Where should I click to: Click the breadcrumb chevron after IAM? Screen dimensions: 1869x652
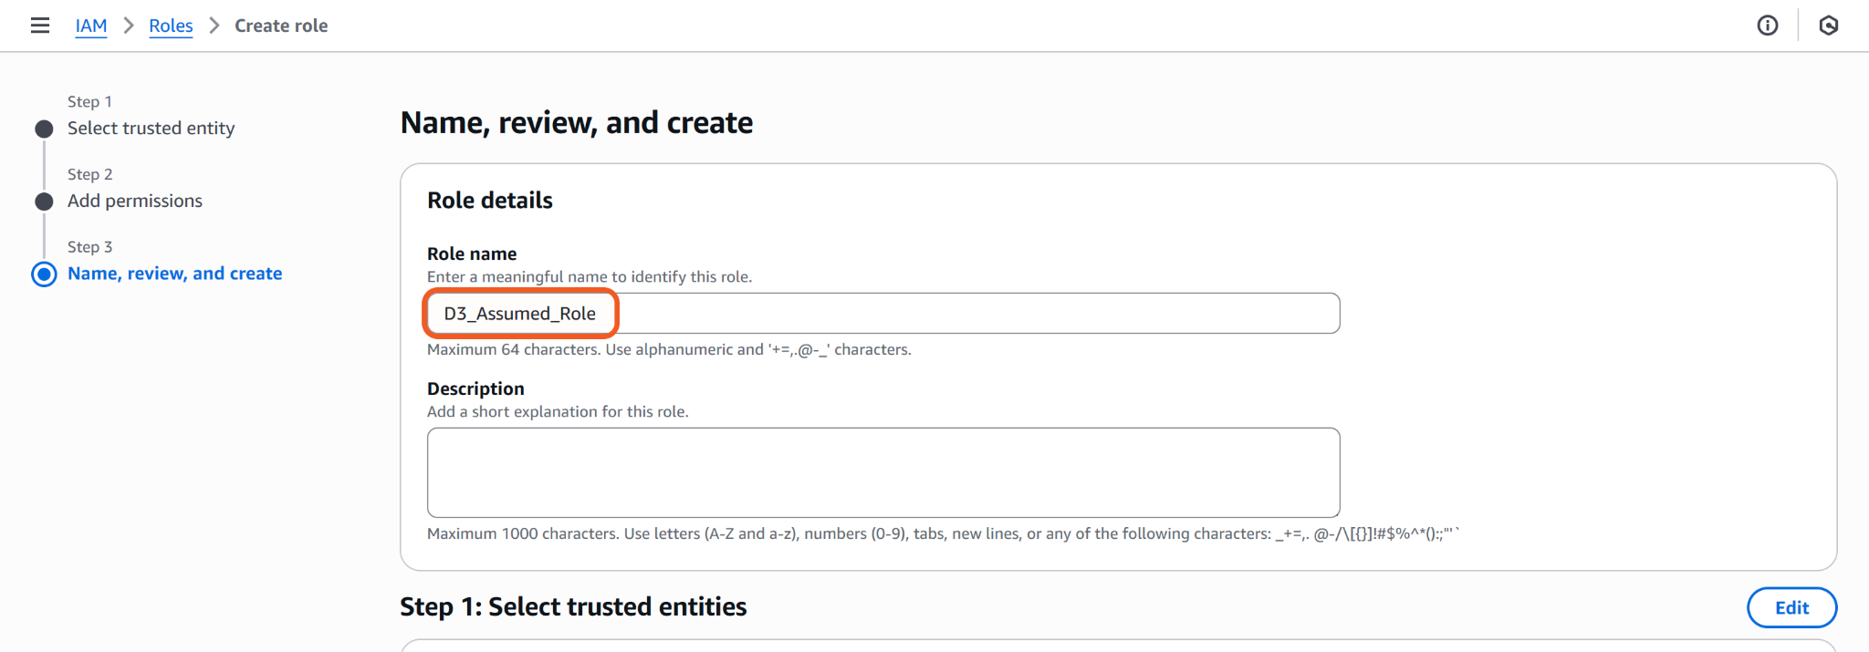[129, 26]
